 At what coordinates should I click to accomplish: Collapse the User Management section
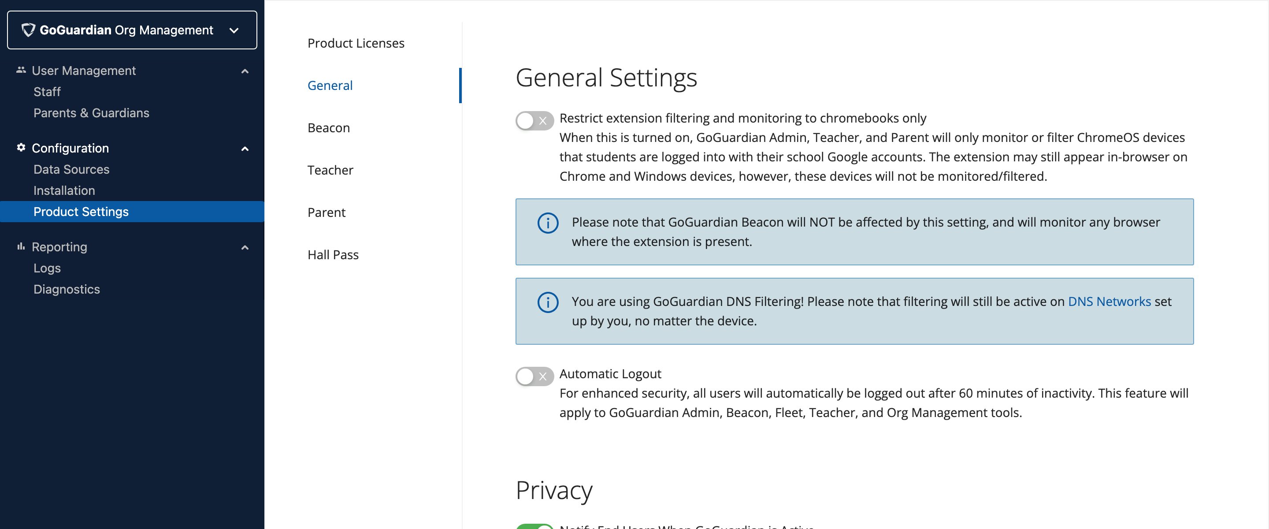tap(245, 71)
